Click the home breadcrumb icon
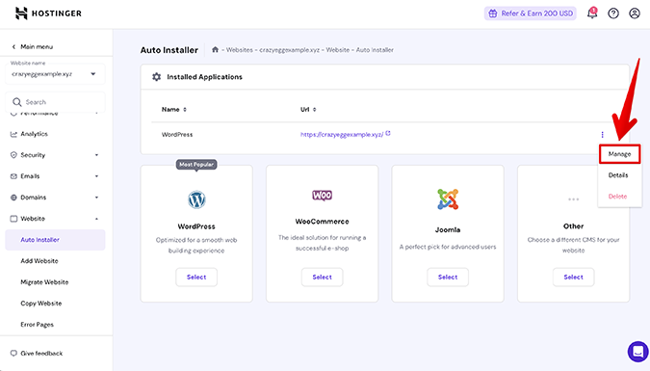This screenshot has height=371, width=650. click(215, 49)
